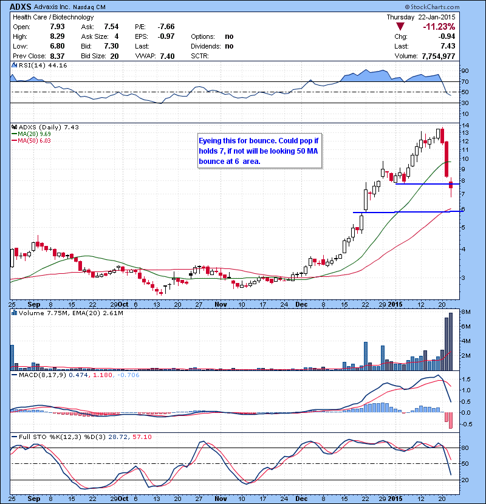486x504 pixels.
Task: Click the Bid Size value 20
Action: pos(114,56)
